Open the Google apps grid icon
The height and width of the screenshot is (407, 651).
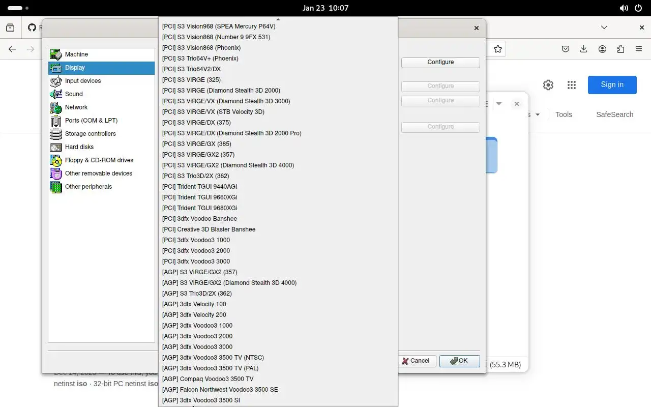(x=572, y=85)
